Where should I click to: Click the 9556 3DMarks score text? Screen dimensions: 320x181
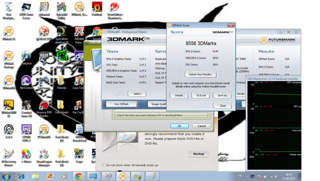[x=201, y=43]
